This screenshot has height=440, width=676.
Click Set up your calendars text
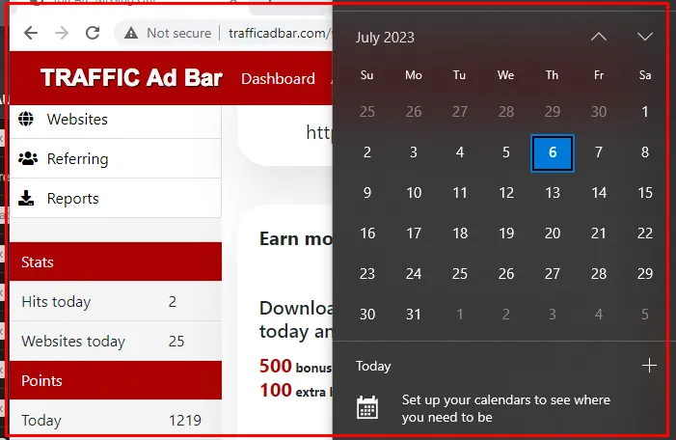point(505,408)
